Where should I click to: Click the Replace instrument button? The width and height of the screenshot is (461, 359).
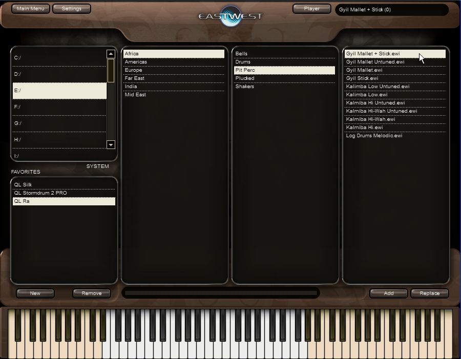(x=430, y=293)
